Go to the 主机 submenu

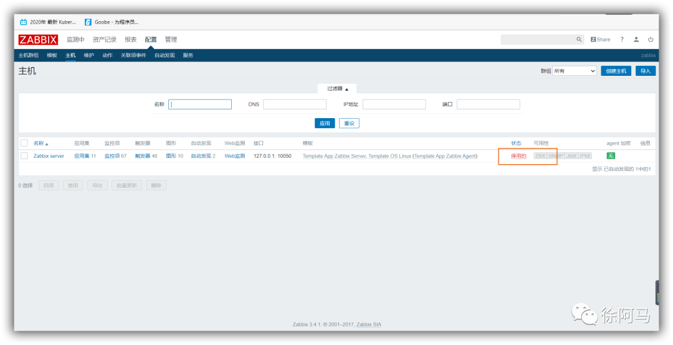tap(70, 55)
